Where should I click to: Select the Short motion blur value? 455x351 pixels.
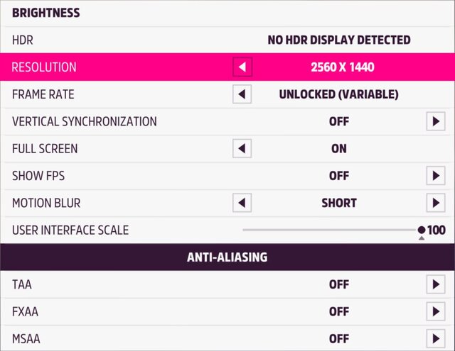(x=338, y=203)
